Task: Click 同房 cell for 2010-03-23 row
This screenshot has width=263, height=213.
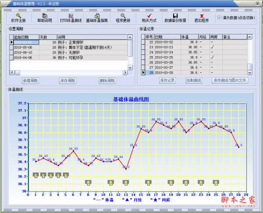Action: (213, 47)
